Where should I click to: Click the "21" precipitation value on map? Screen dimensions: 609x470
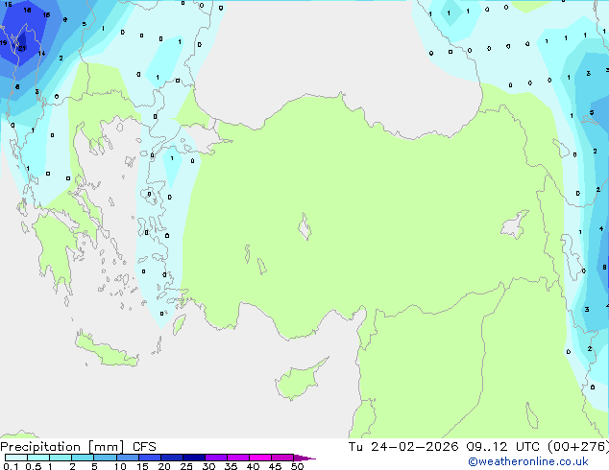click(x=22, y=49)
